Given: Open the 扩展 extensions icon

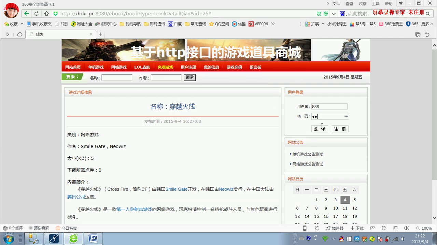Looking at the screenshot, I should click(x=312, y=24).
